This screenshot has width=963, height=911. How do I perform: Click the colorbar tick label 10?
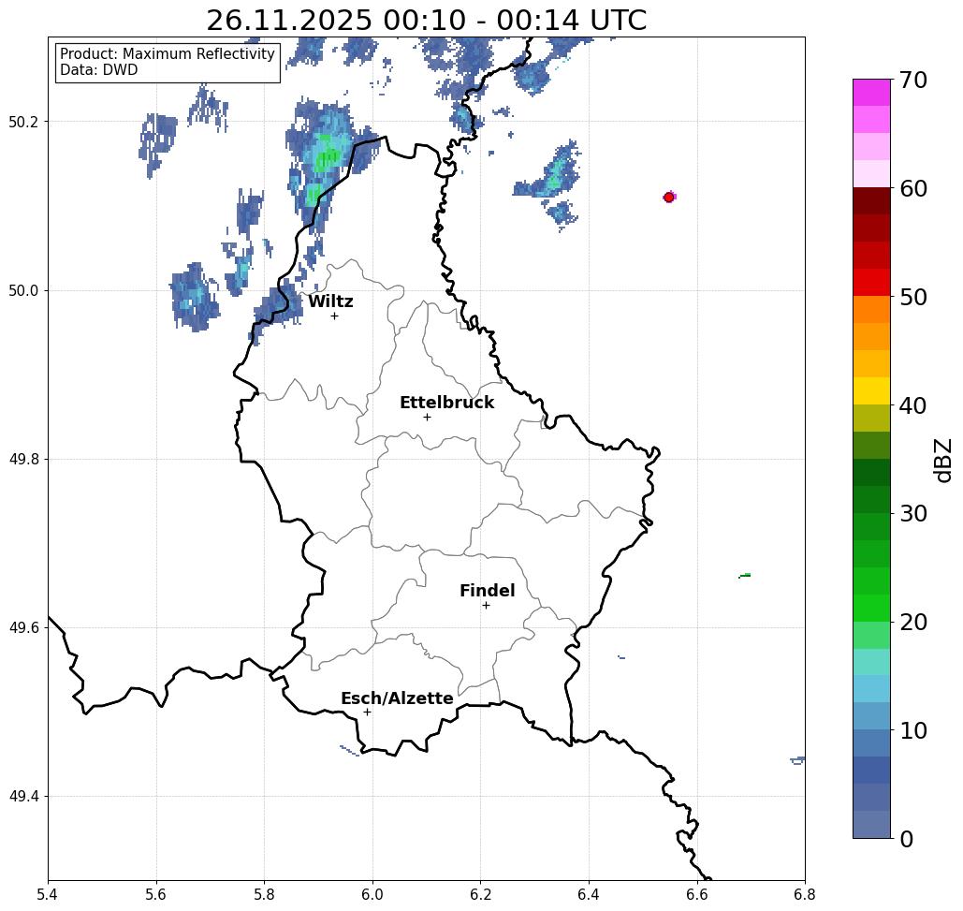[913, 730]
